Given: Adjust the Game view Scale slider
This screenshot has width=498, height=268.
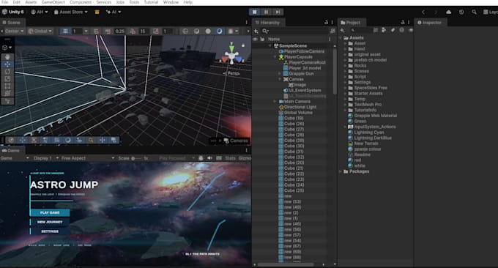Looking at the screenshot, I should (x=137, y=158).
